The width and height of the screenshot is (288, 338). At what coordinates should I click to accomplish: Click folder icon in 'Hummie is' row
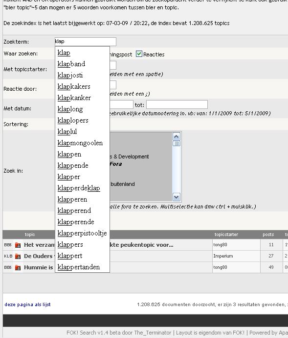pyautogui.click(x=18, y=267)
